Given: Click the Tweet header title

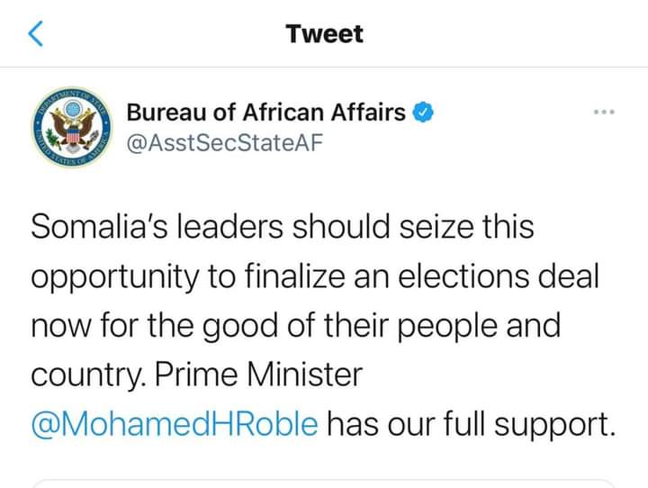Looking at the screenshot, I should click(x=324, y=33).
